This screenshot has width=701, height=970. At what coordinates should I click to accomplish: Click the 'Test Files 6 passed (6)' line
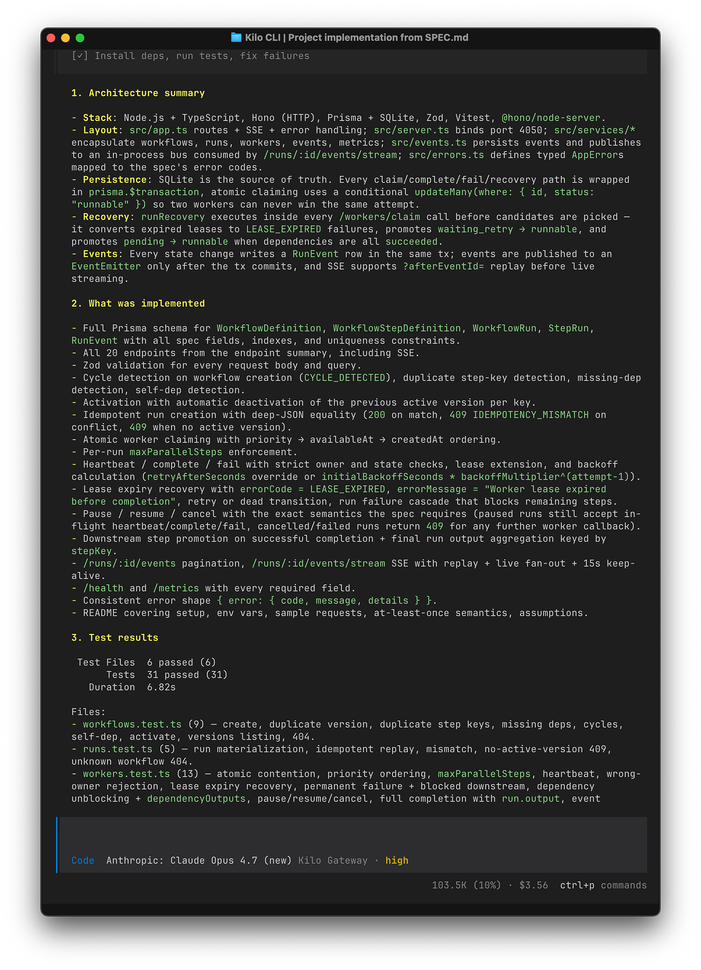click(147, 662)
